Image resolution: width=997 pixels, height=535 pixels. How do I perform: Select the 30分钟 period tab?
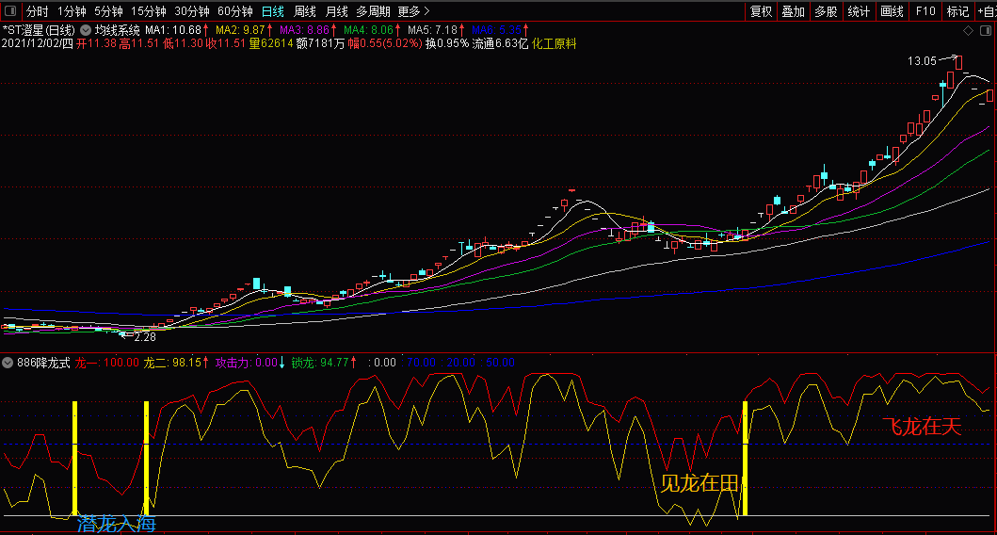click(191, 11)
